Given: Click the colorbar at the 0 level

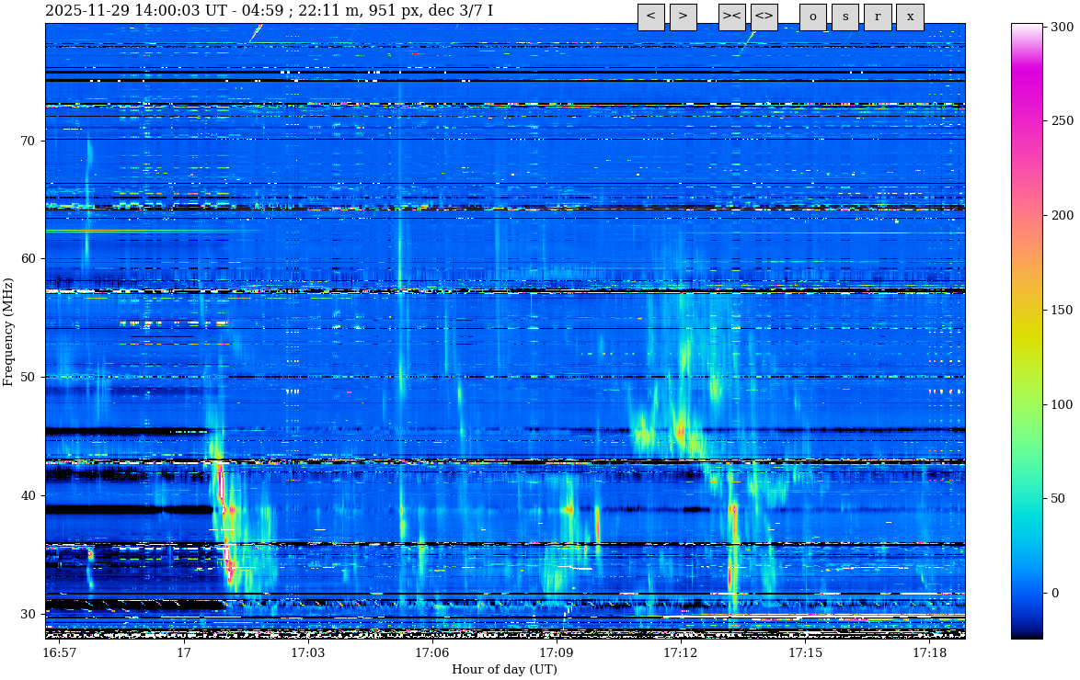Looking at the screenshot, I should pyautogui.click(x=1027, y=593).
